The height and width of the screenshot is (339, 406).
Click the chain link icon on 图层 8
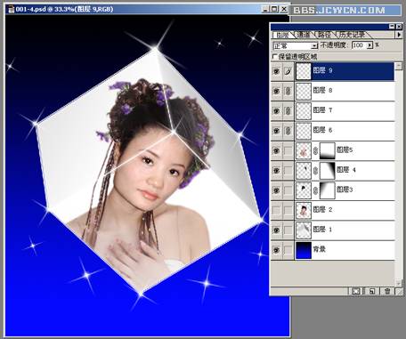tap(288, 91)
